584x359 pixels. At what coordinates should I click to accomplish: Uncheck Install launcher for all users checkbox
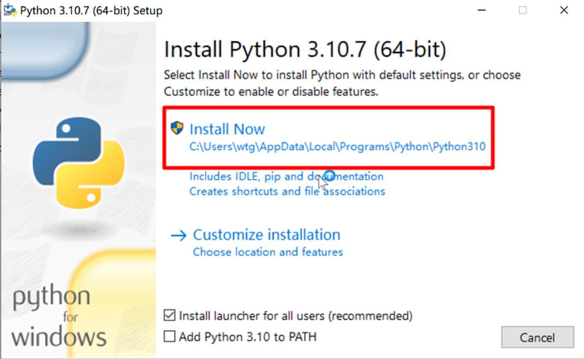coord(169,316)
